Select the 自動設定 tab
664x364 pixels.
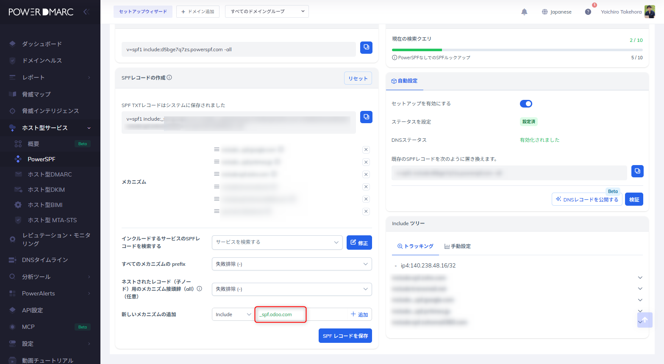coord(404,81)
